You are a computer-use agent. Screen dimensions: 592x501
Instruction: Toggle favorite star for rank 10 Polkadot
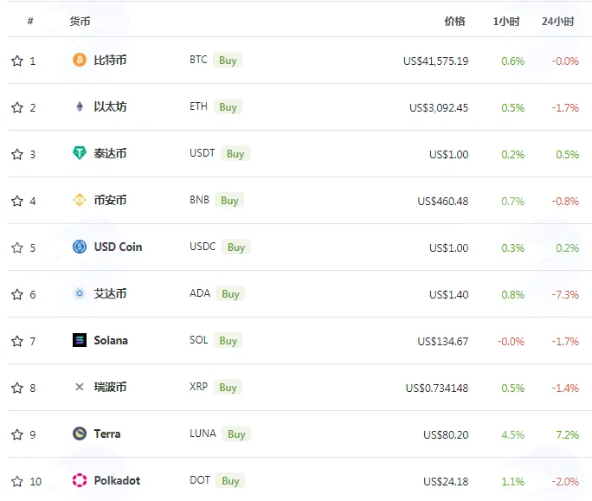pos(17,481)
